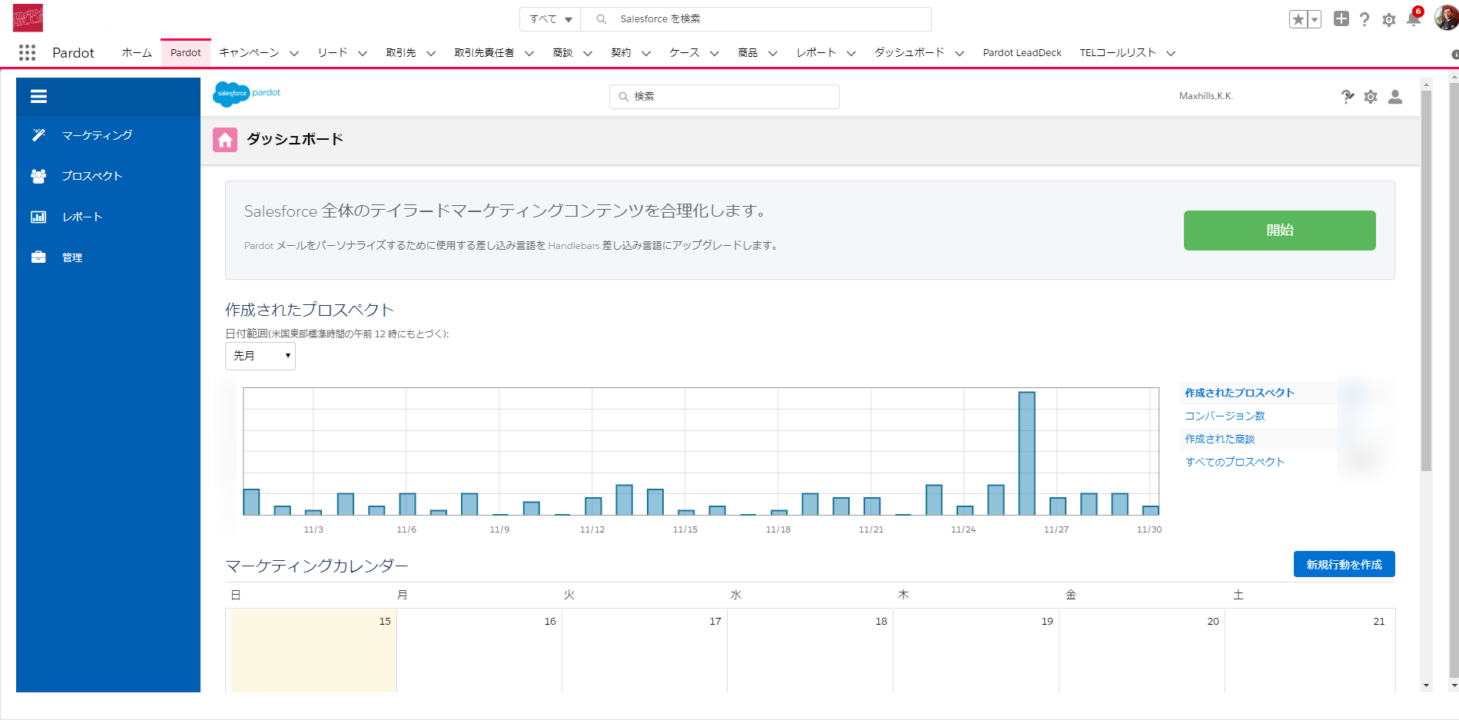Screen dimensions: 1459x720
Task: Click the Pardot 検索 search field
Action: [x=725, y=97]
